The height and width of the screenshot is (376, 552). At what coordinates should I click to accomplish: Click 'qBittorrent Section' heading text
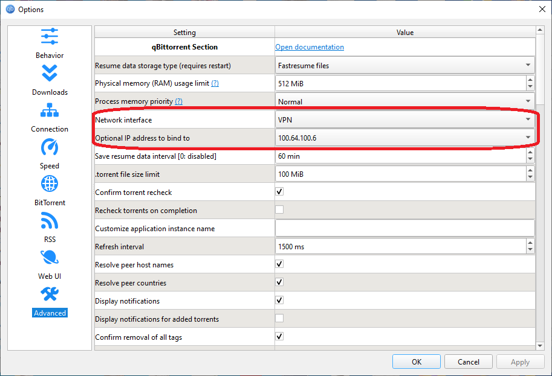coord(184,47)
